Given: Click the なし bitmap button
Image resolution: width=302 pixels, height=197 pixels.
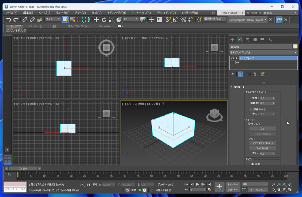Looking at the screenshot, I should pos(262,129).
